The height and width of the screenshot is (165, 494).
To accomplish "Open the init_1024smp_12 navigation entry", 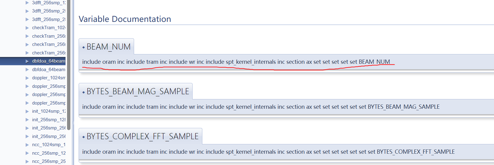I will click(48, 111).
